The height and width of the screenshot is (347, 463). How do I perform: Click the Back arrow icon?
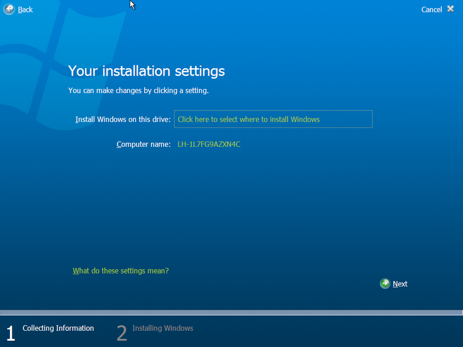coord(9,9)
